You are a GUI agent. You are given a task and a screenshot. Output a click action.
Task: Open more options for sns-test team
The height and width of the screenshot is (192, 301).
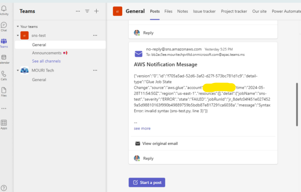click(x=95, y=35)
